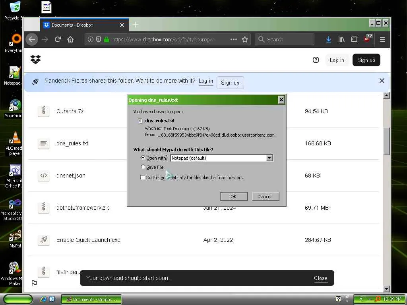The width and height of the screenshot is (407, 305).
Task: Check Do this automatically for files
Action: [x=143, y=177]
